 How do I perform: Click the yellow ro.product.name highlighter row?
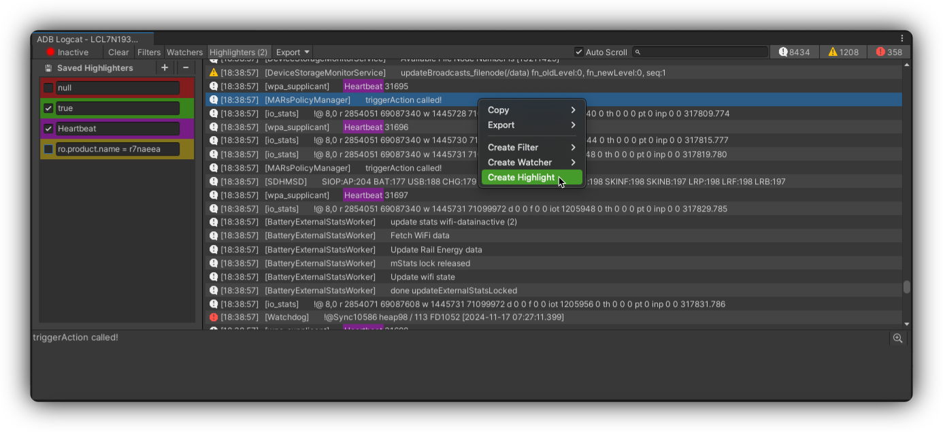pyautogui.click(x=118, y=149)
